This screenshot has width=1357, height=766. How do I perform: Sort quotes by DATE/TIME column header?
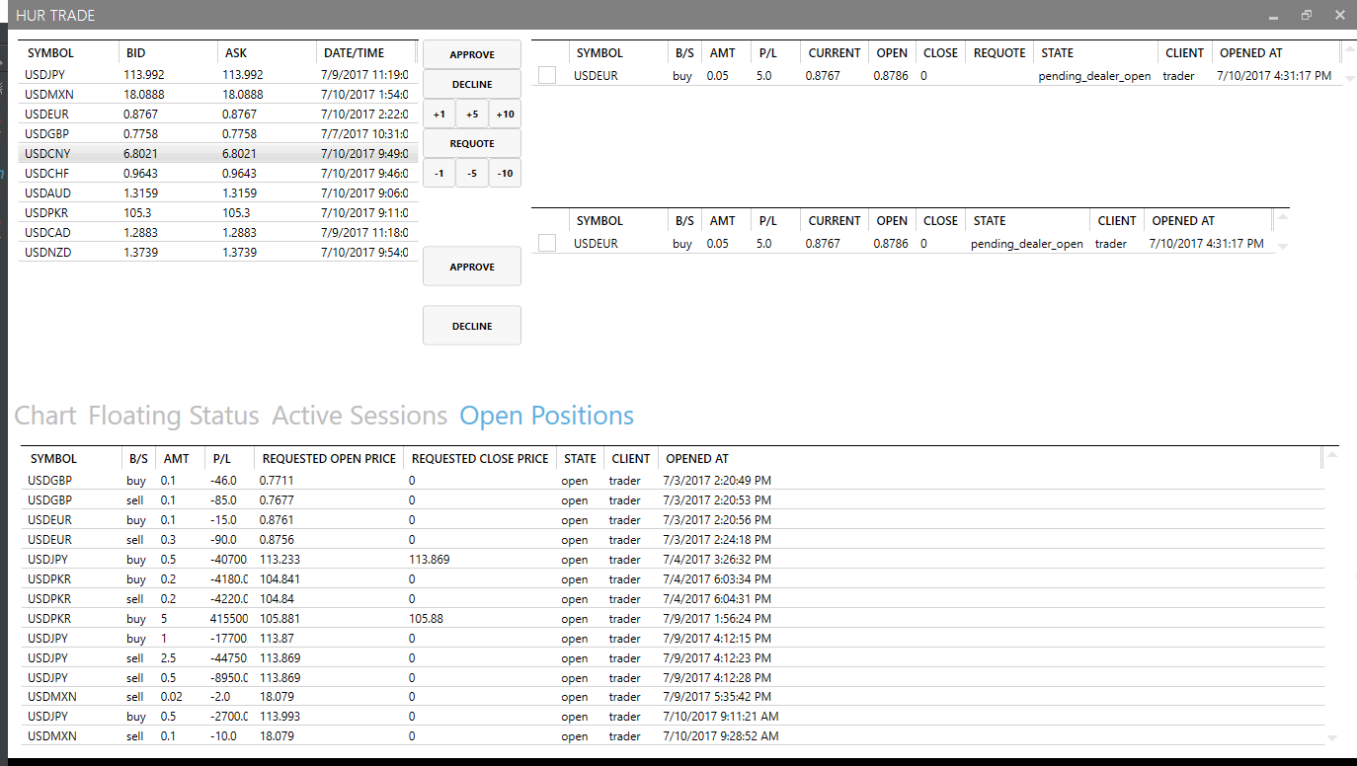click(365, 53)
